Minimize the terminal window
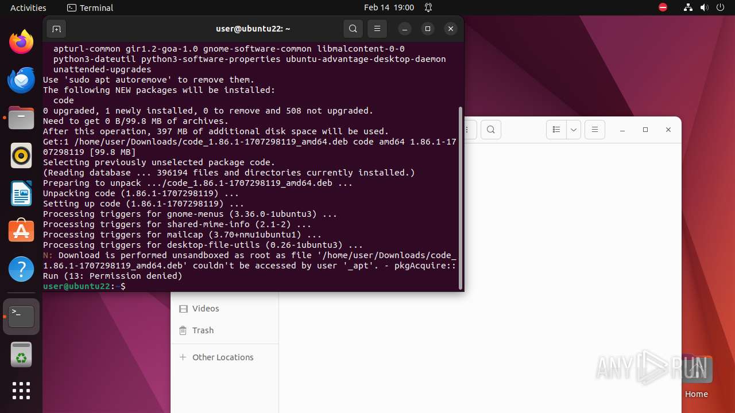This screenshot has height=413, width=735. tap(404, 29)
